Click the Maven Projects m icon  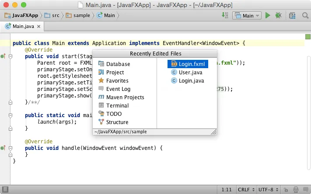click(x=101, y=97)
